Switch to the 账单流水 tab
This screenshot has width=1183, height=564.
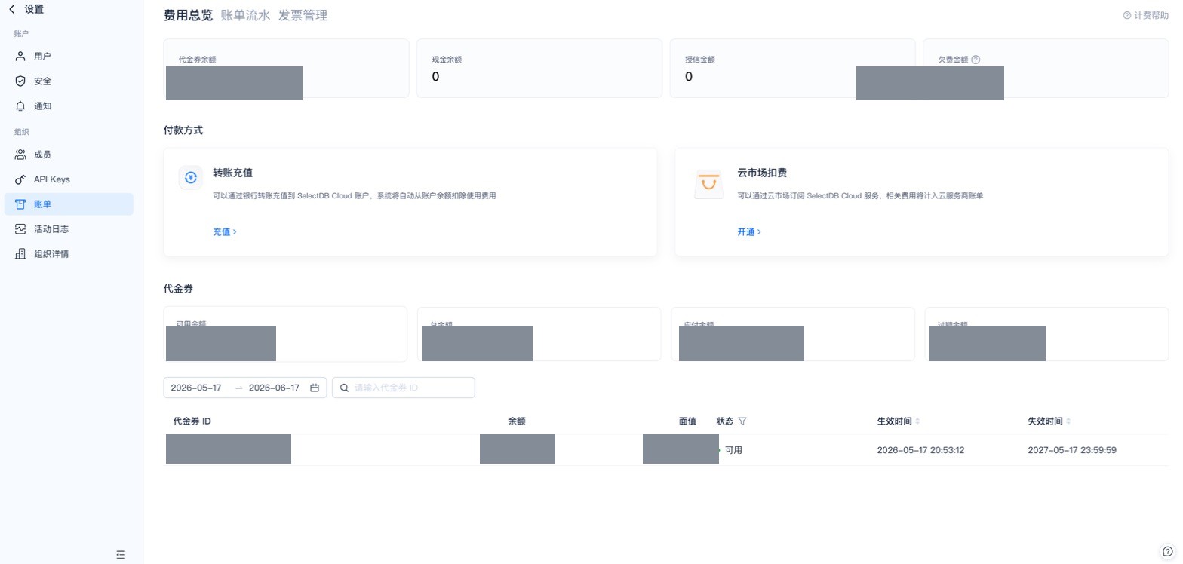click(x=245, y=15)
